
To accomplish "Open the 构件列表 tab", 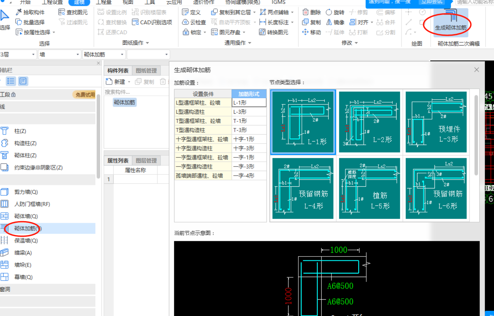I will coord(118,71).
